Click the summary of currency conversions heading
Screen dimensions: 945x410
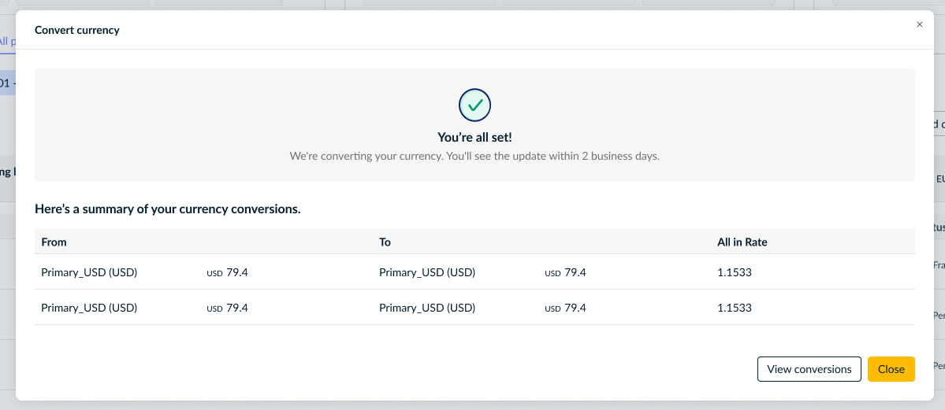pyautogui.click(x=168, y=209)
